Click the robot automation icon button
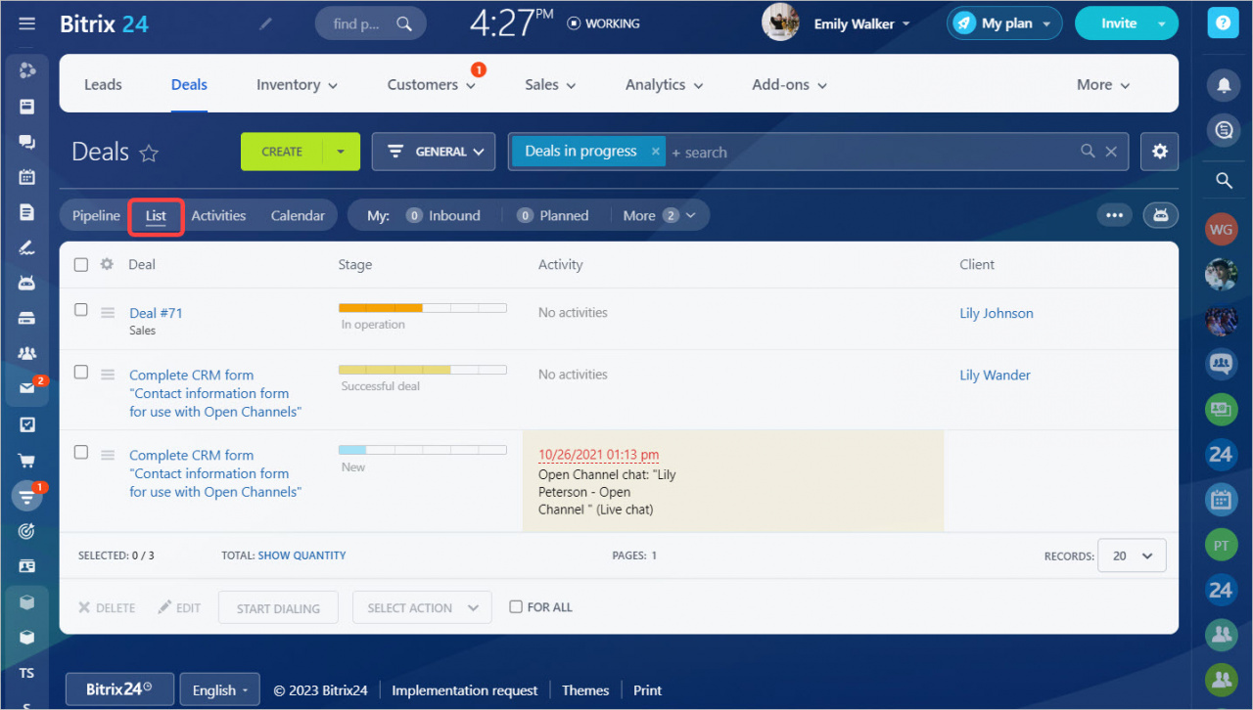 1161,215
